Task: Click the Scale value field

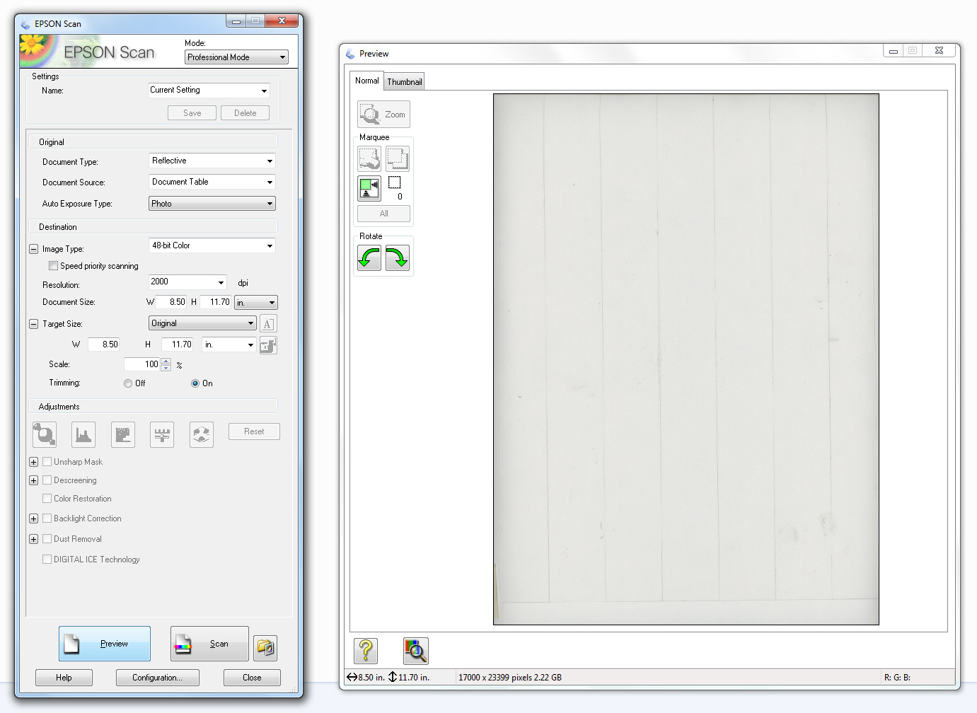Action: (x=142, y=364)
